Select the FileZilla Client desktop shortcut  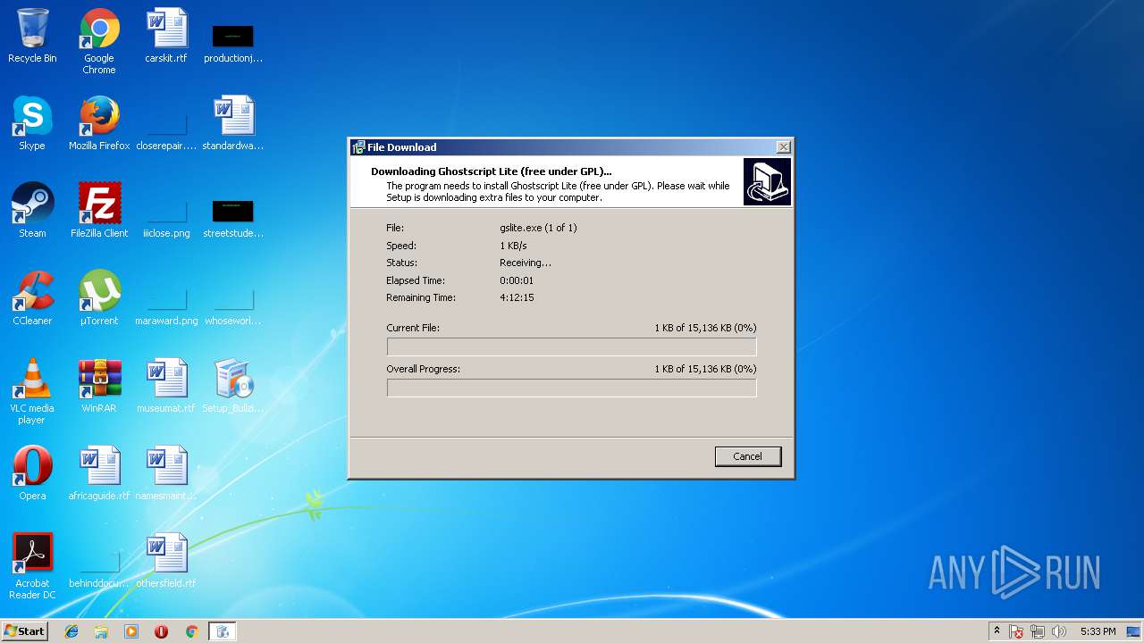[x=99, y=211]
